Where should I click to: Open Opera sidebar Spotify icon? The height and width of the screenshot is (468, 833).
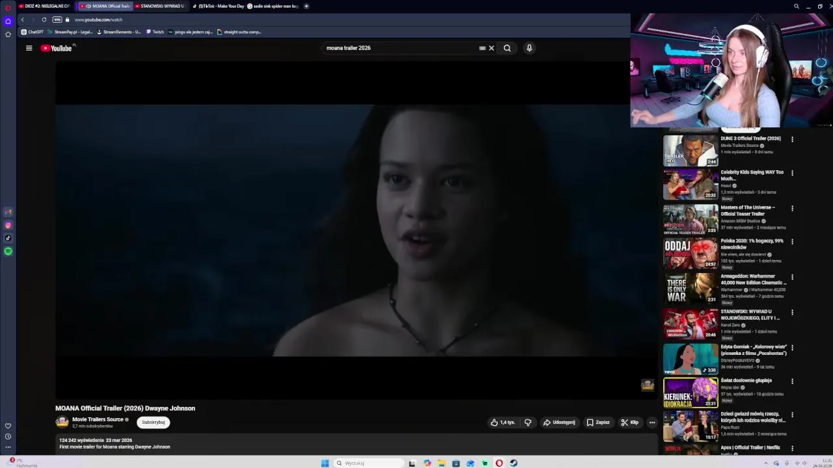(8, 251)
